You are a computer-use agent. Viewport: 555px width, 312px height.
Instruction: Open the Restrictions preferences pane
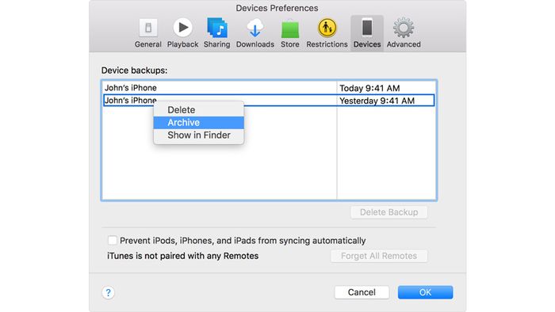tap(327, 33)
